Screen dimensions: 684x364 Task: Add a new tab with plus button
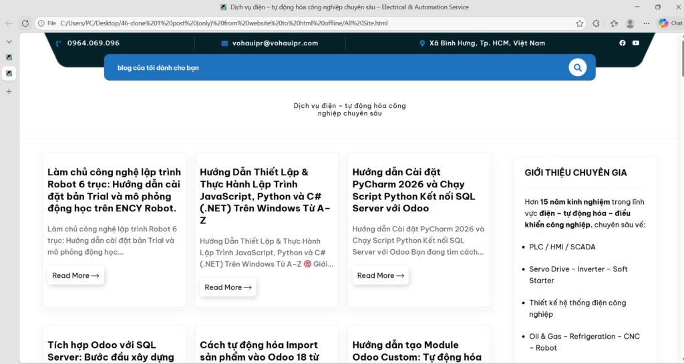point(9,91)
